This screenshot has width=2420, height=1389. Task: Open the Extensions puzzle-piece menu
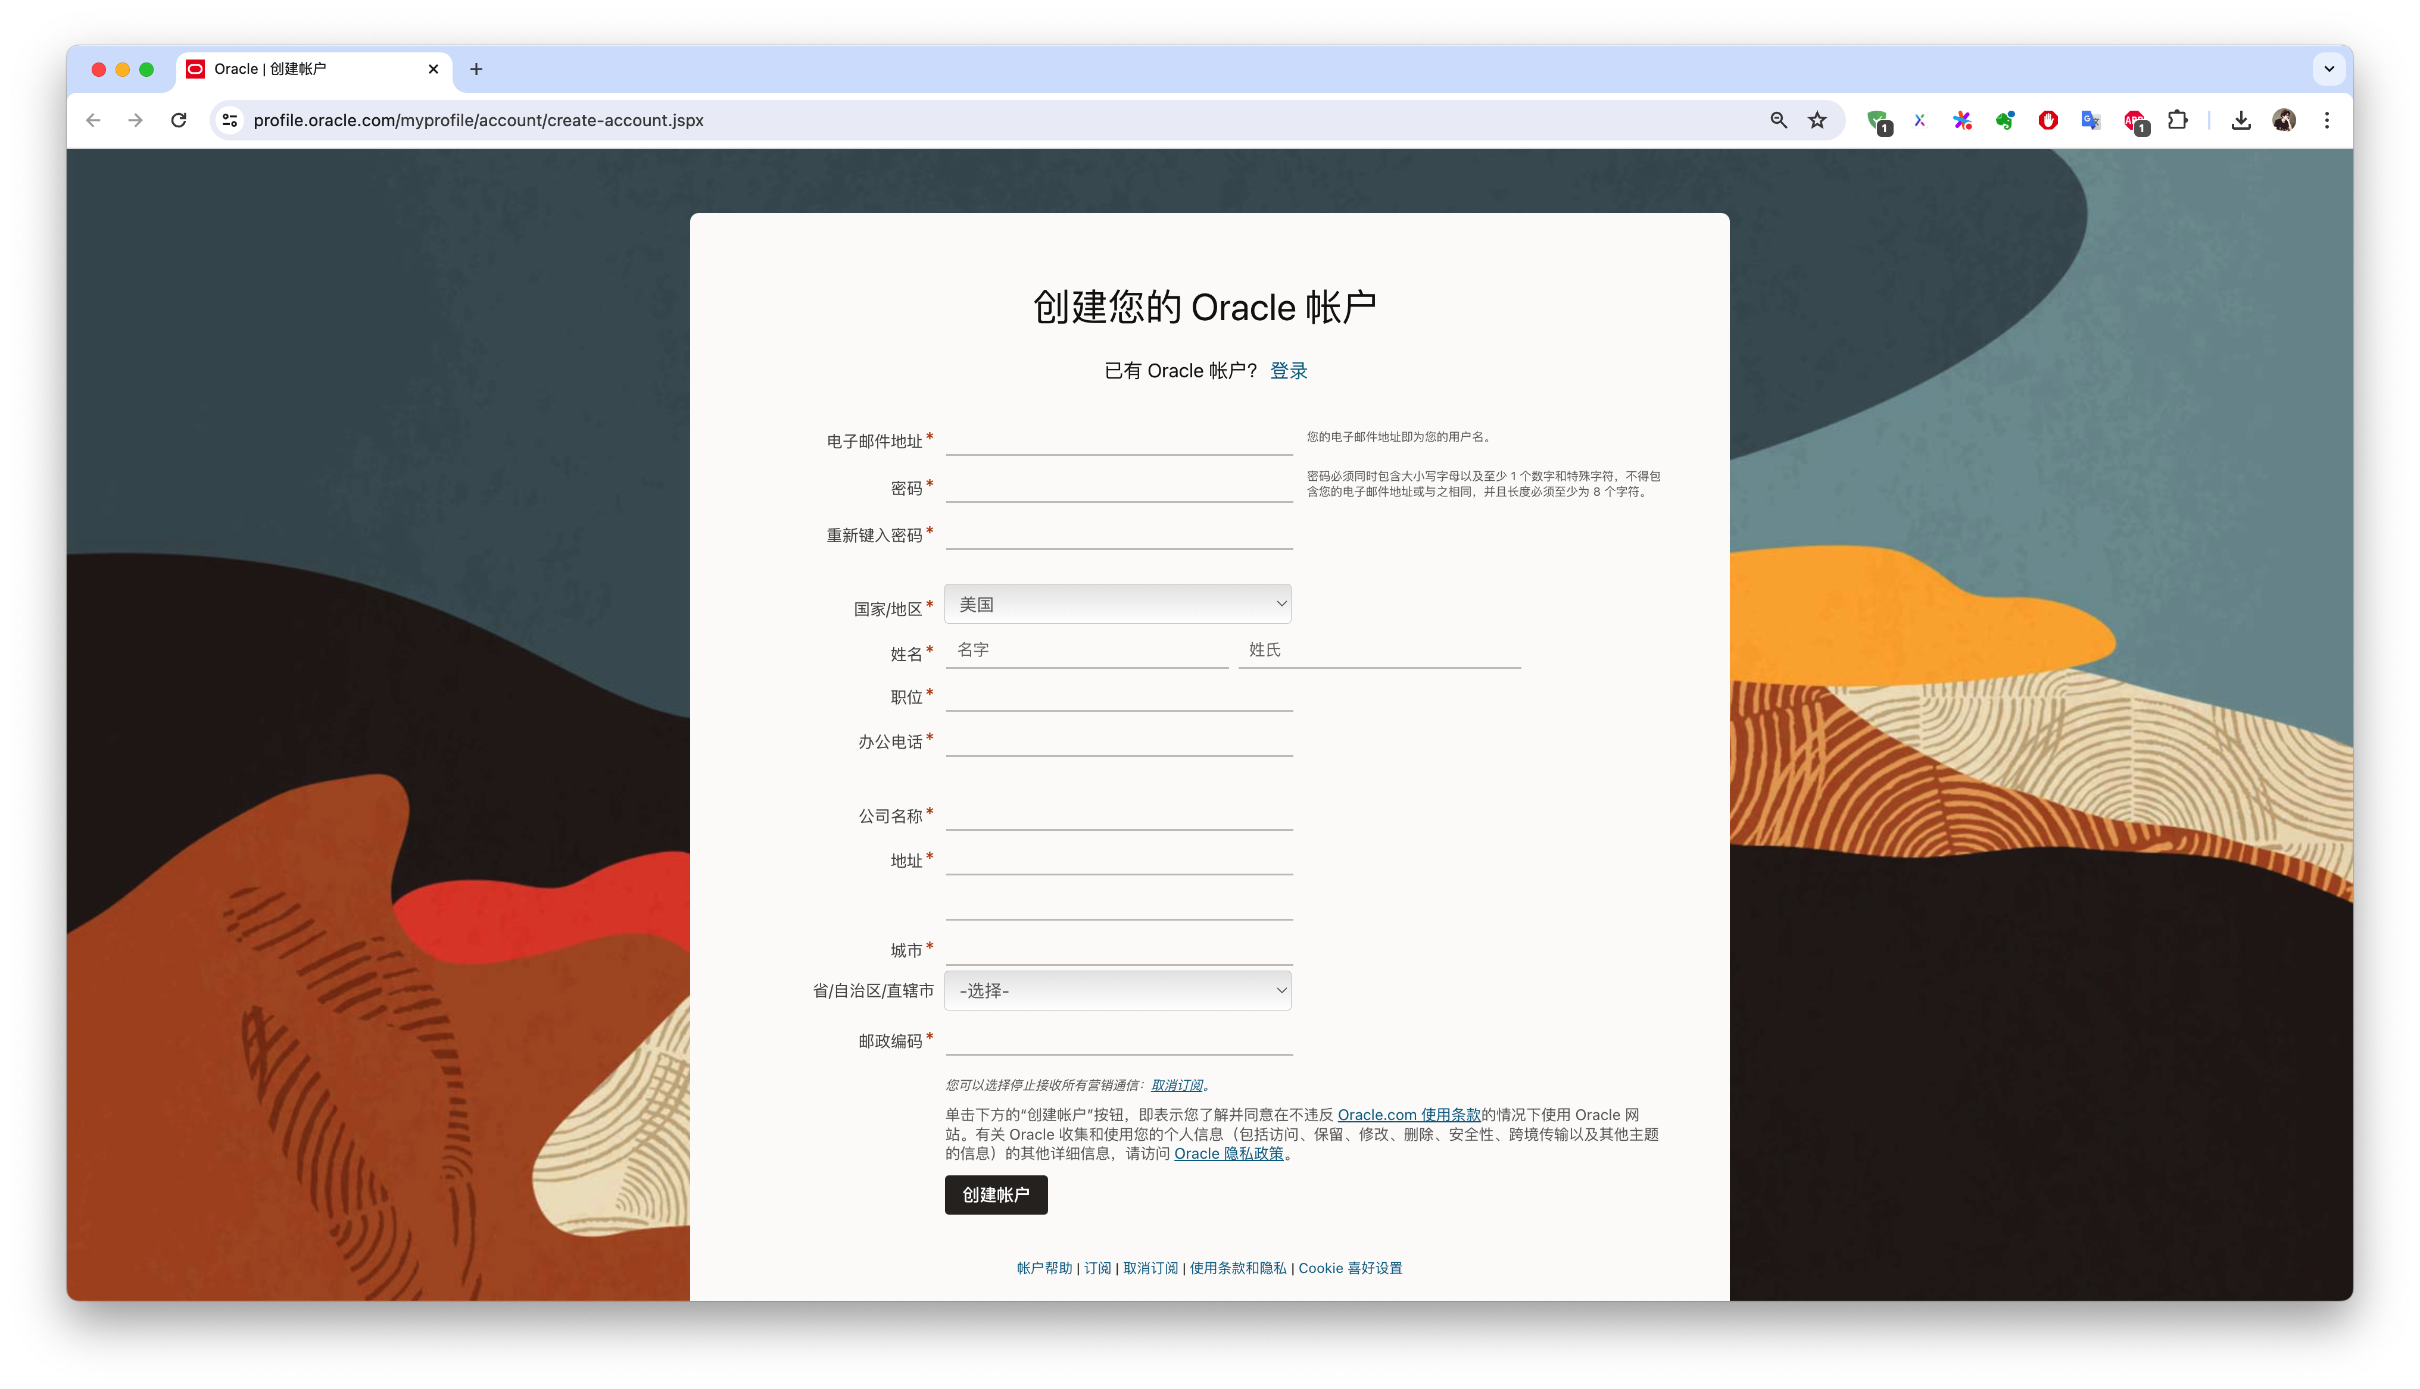2178,120
